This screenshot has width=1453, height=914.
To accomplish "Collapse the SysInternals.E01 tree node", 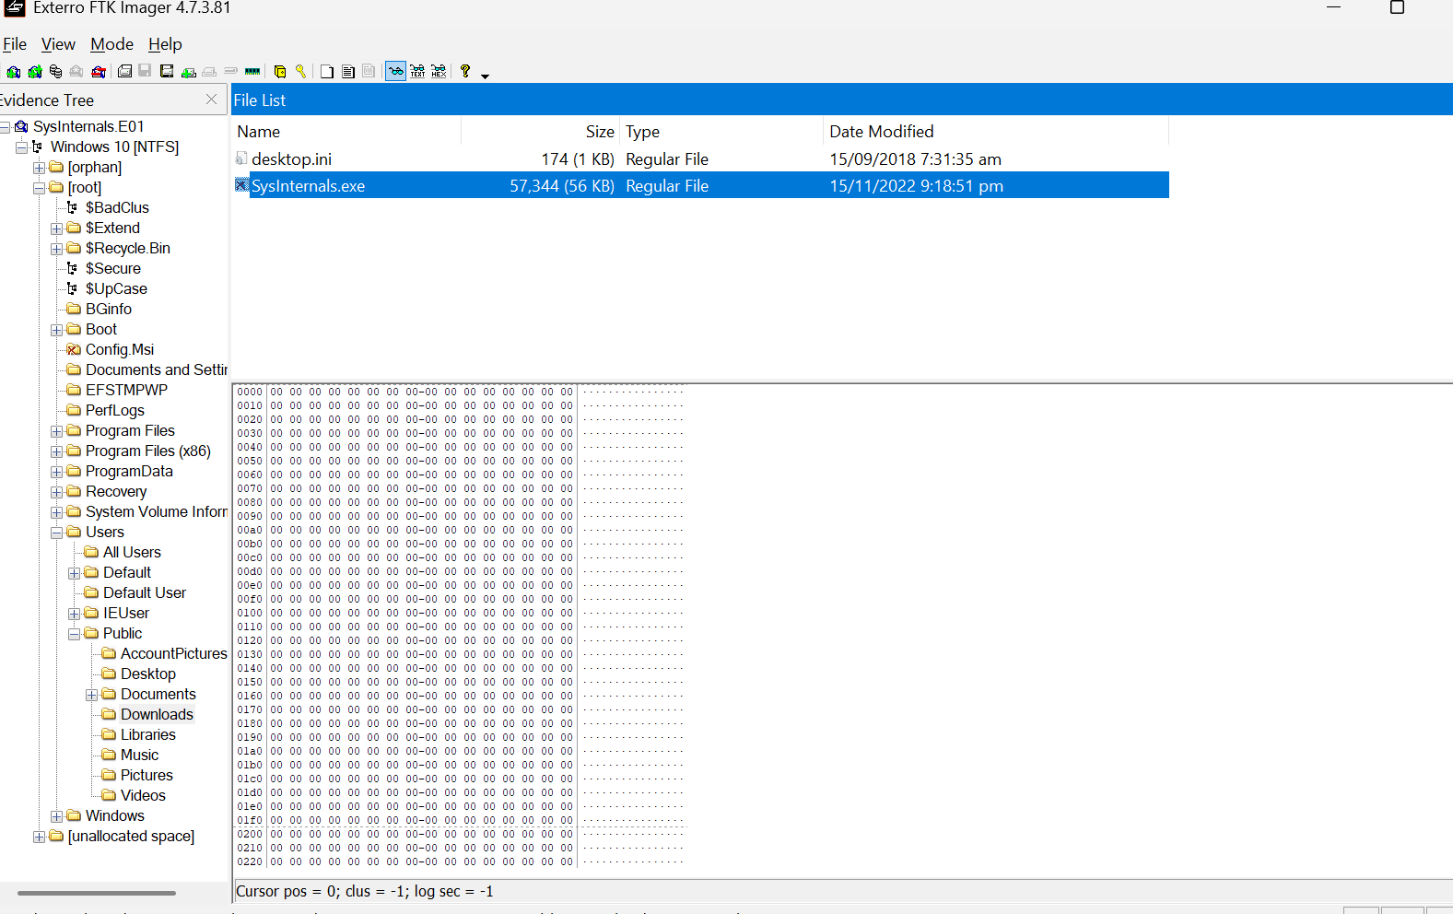I will pyautogui.click(x=5, y=127).
